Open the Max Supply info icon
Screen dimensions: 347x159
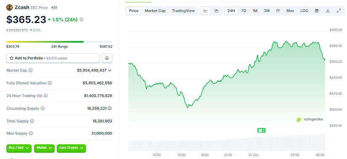coord(31,133)
